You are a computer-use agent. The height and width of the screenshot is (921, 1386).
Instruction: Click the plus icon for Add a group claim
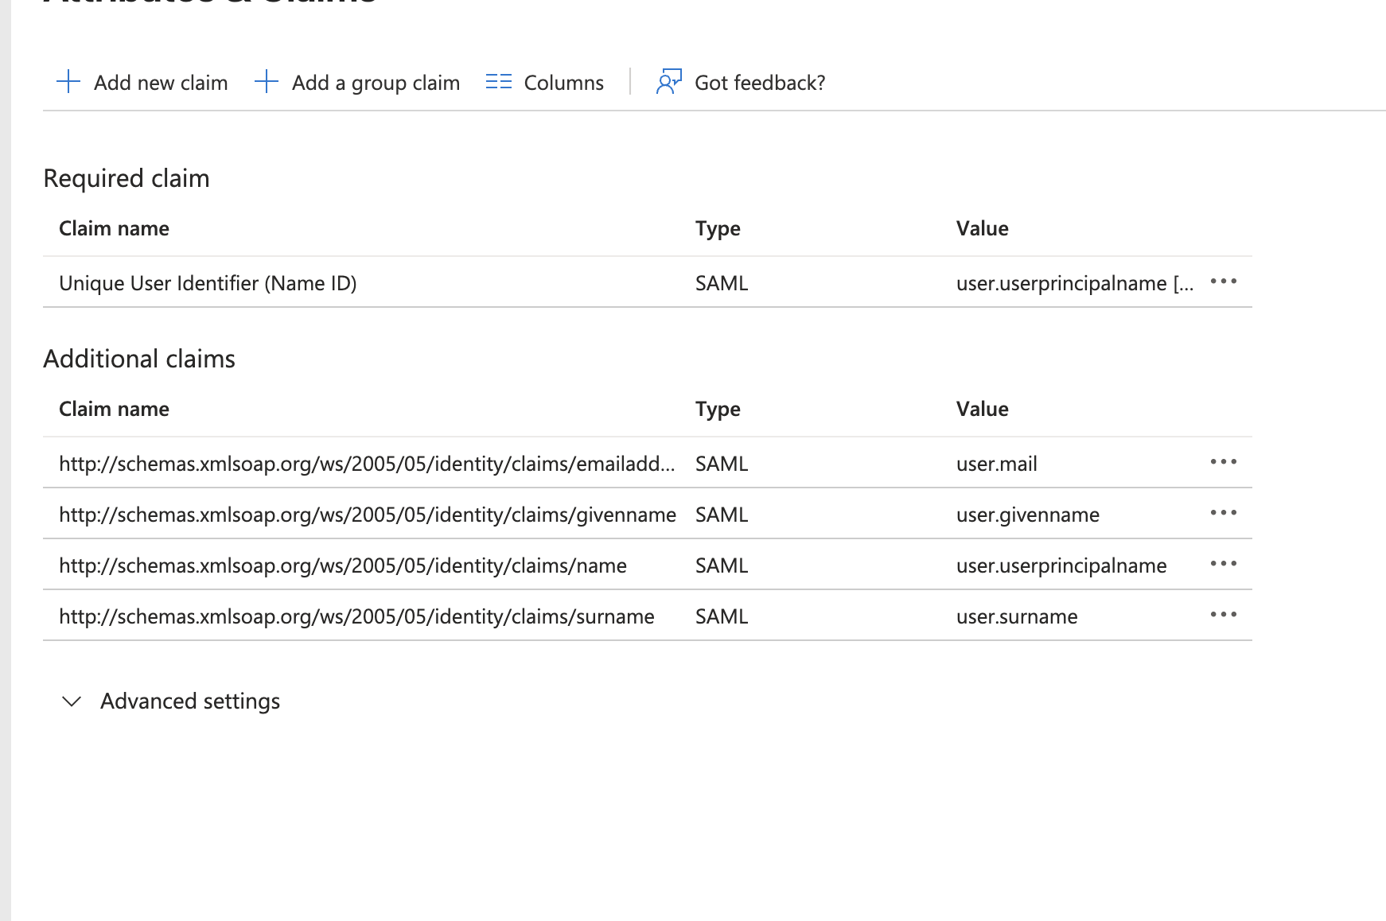coord(267,82)
